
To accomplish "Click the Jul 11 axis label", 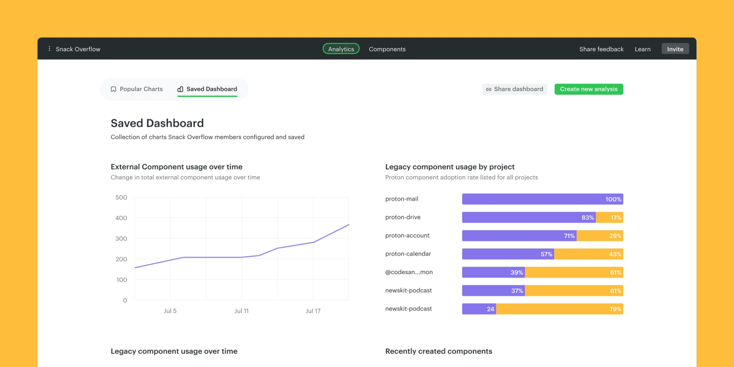I will click(x=241, y=311).
